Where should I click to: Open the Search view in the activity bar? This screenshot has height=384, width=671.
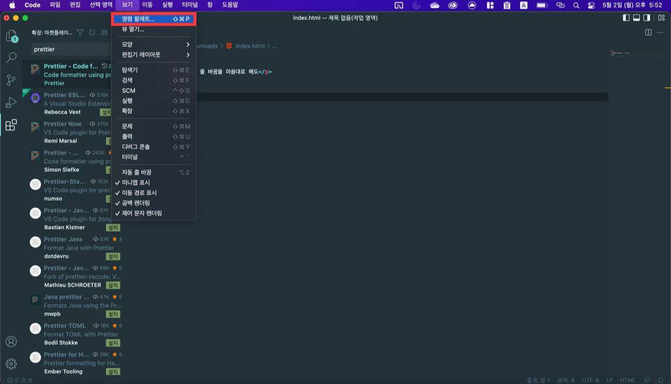point(12,58)
